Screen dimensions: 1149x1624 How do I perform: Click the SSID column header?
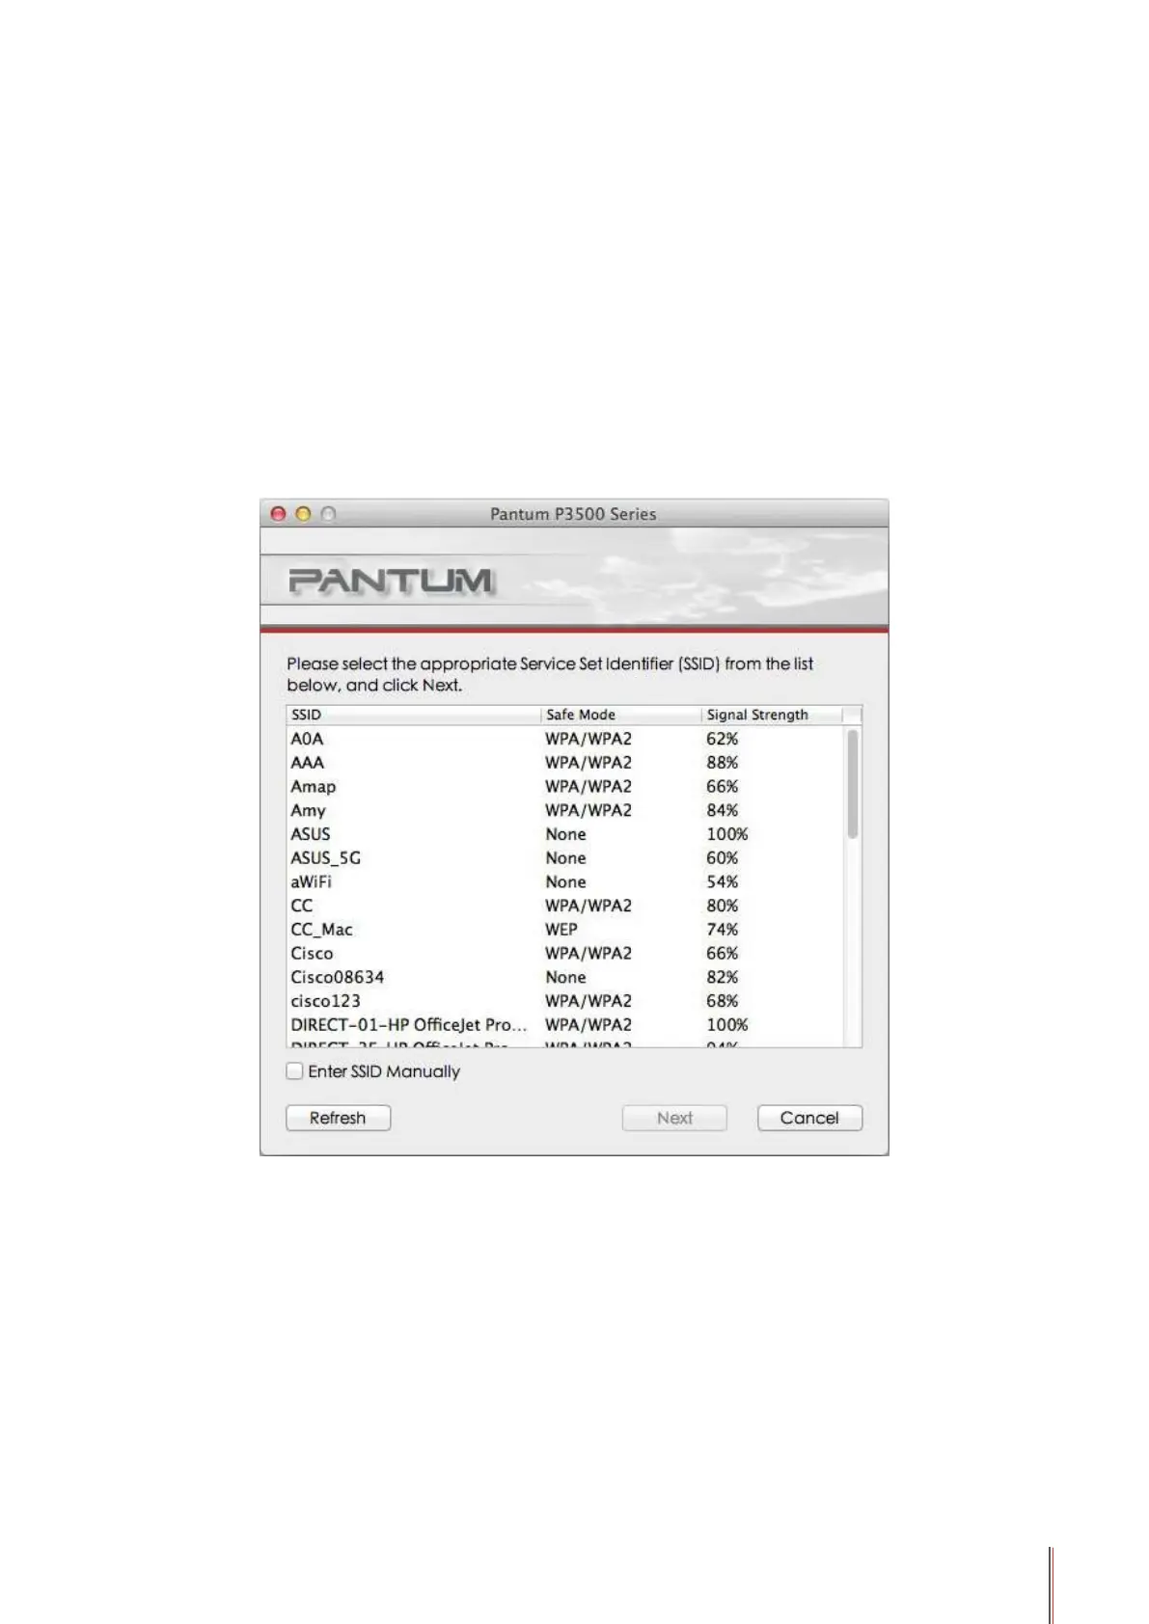413,715
